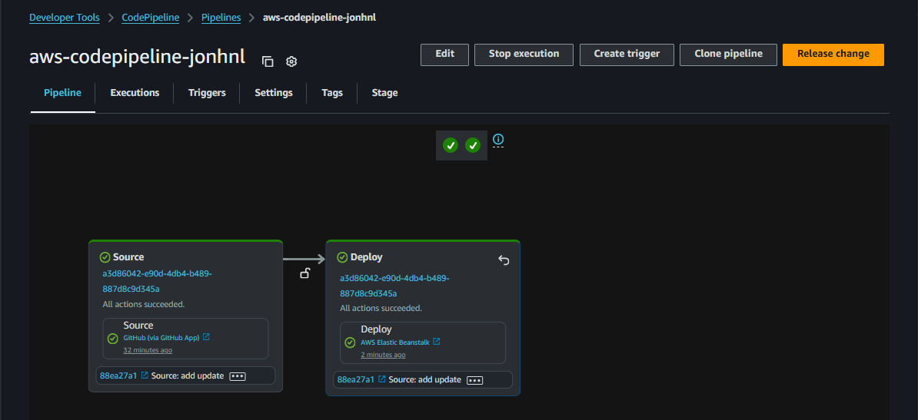Screen dimensions: 918x420
Task: Switch to the Pipeline tab
Action: [62, 92]
